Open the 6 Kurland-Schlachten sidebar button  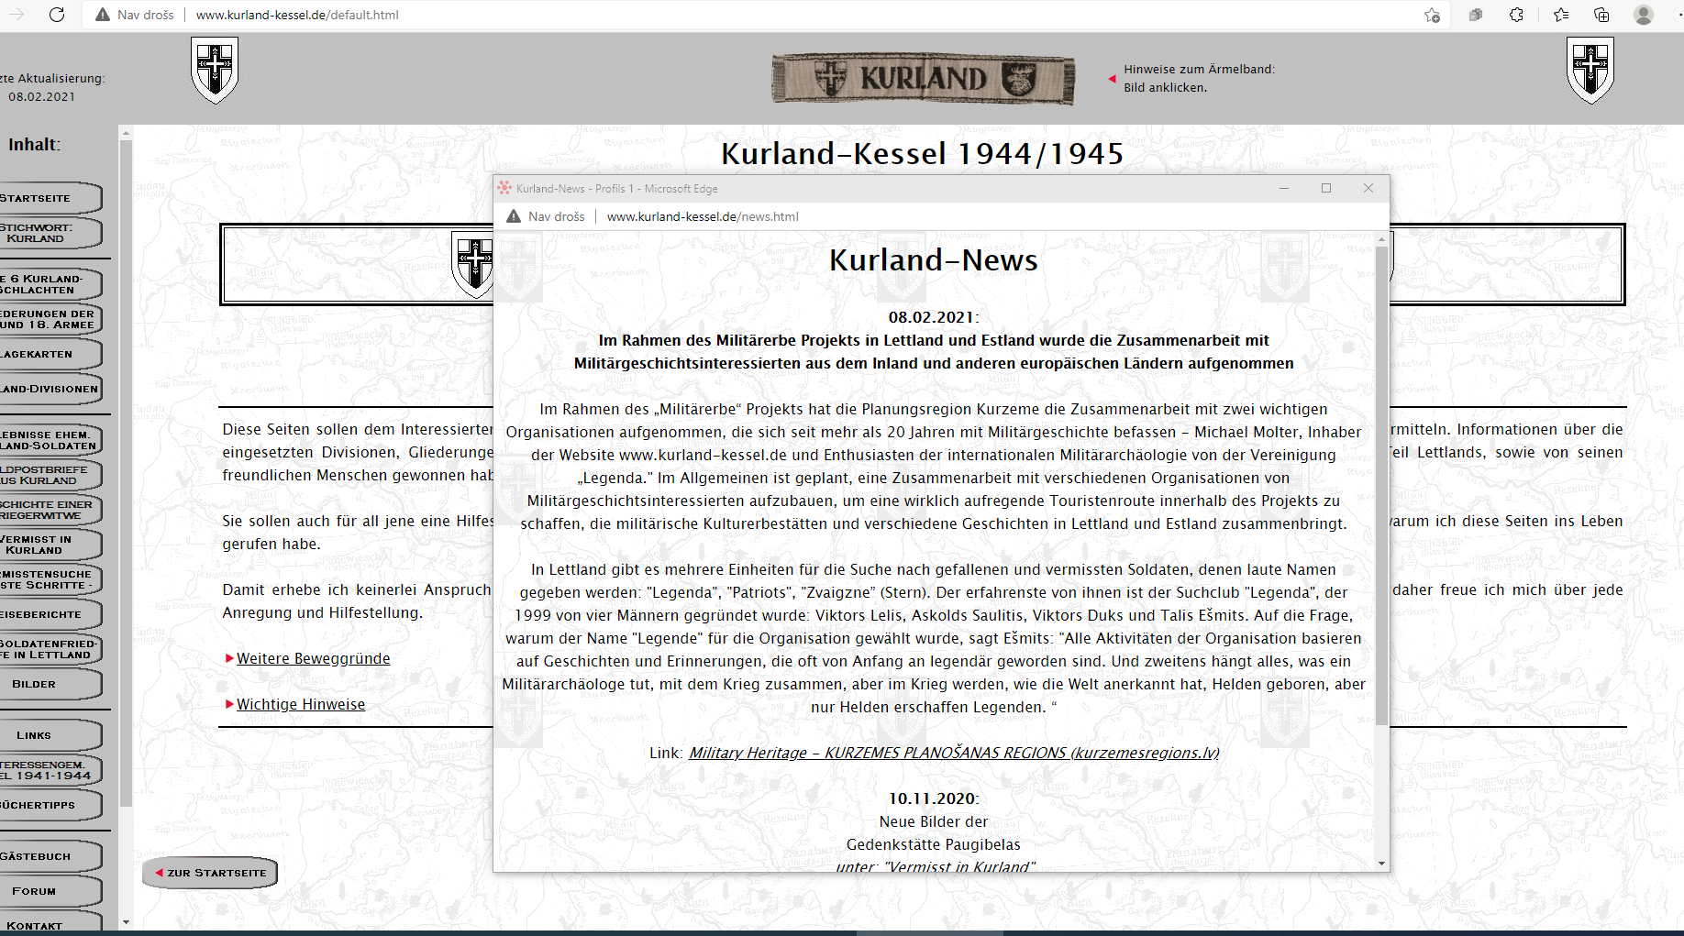tap(50, 284)
